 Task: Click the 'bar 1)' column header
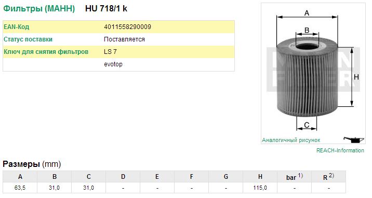295,177
